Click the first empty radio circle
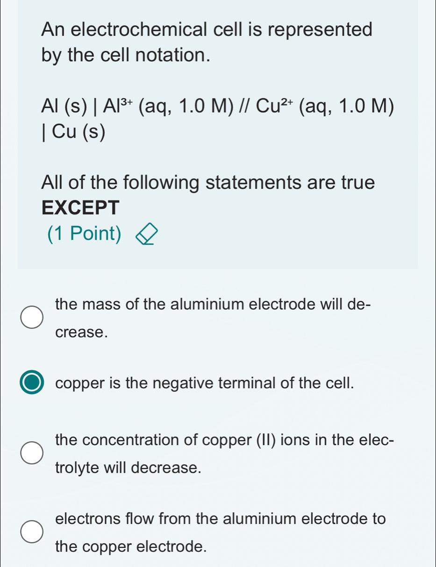This screenshot has width=436, height=567. [x=31, y=318]
